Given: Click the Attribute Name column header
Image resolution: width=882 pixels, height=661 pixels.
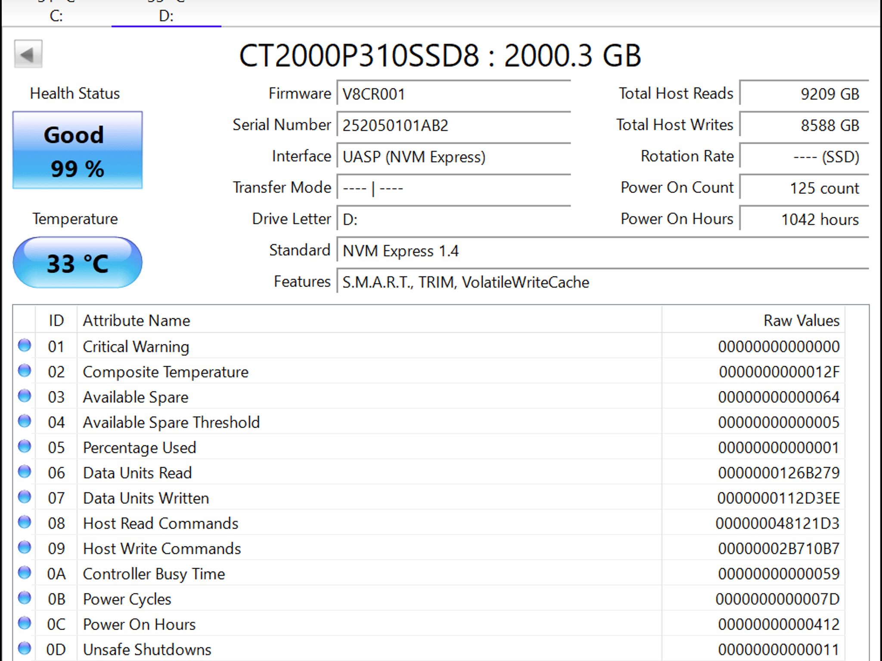Looking at the screenshot, I should tap(370, 320).
